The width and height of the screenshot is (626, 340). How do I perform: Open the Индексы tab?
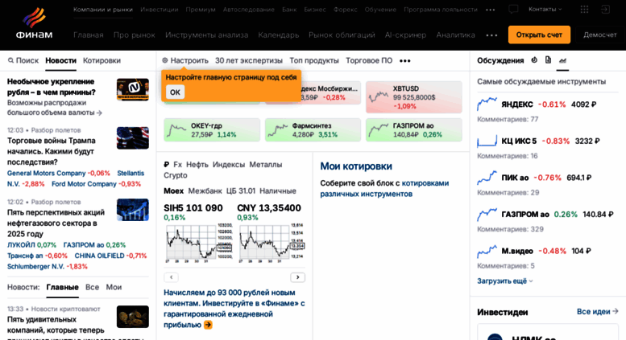click(229, 165)
